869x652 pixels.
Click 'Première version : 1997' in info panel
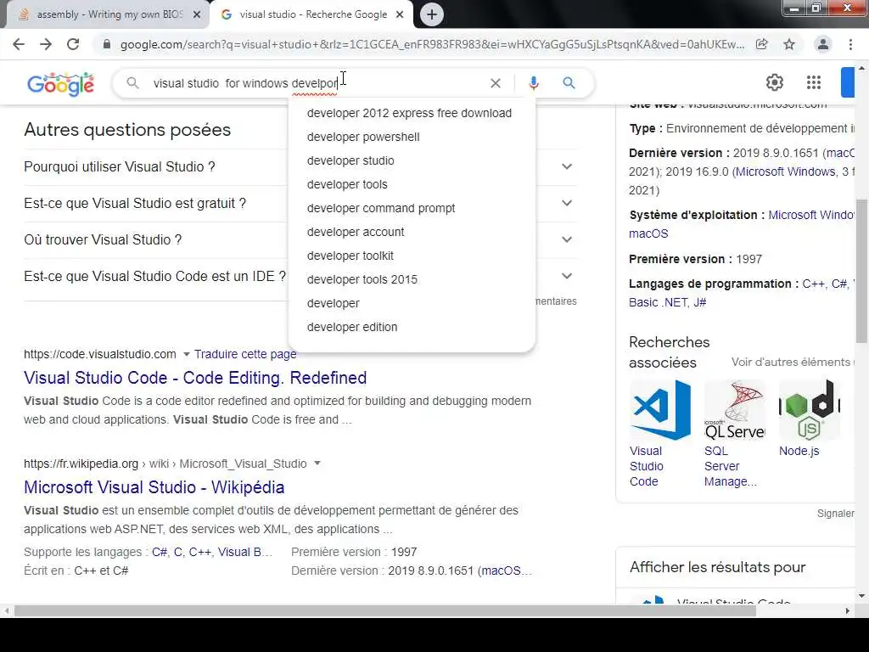click(695, 259)
